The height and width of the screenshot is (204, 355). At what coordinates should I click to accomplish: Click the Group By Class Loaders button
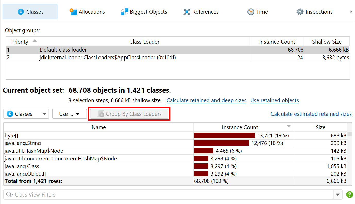(129, 114)
